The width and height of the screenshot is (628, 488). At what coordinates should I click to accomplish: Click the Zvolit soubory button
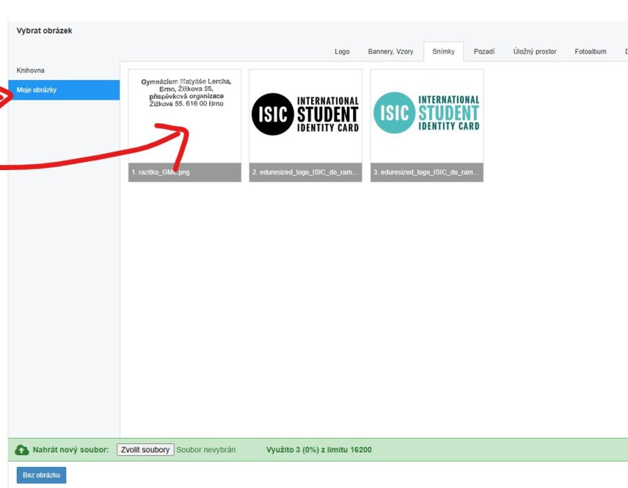point(145,450)
